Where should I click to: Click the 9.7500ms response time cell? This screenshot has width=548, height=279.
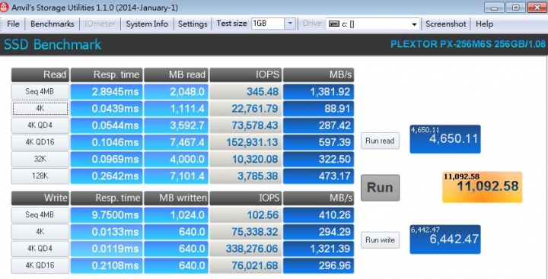107,214
